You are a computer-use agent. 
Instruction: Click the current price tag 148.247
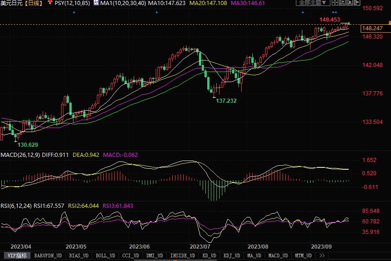point(372,28)
